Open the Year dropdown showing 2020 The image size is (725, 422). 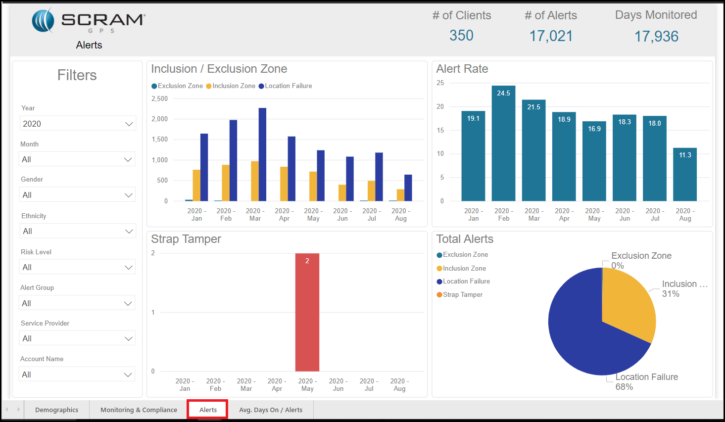(78, 124)
